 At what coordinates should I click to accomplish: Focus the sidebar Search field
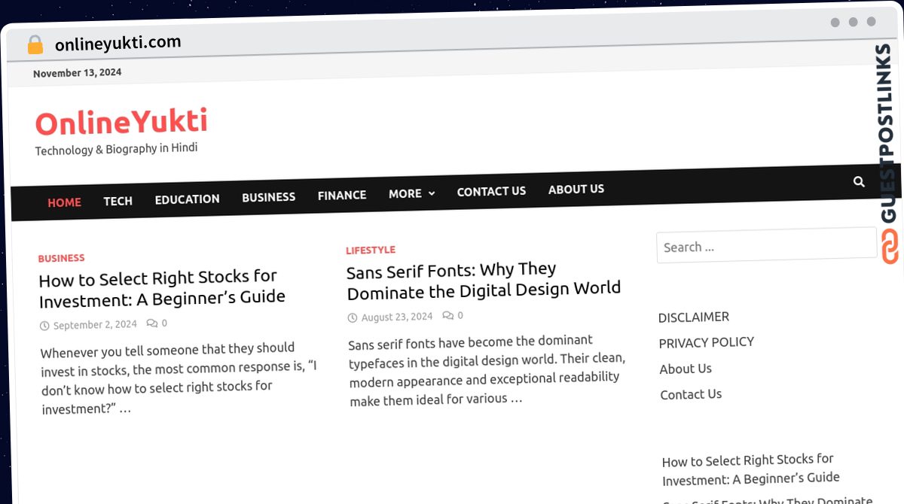(767, 245)
